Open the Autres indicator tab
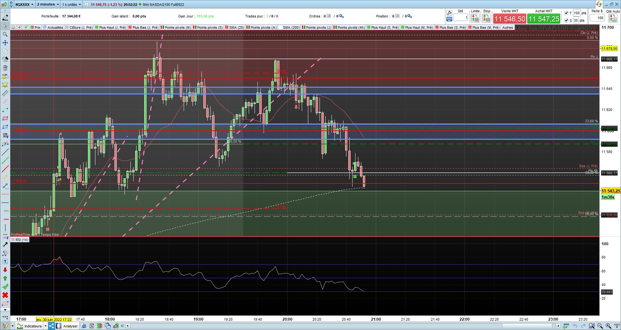621x330 pixels. [507, 27]
